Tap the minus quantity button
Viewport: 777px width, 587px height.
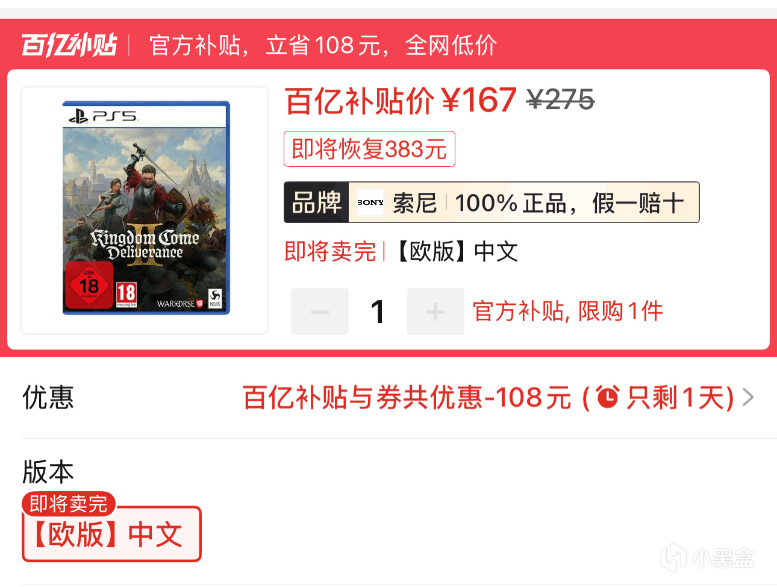pos(320,312)
